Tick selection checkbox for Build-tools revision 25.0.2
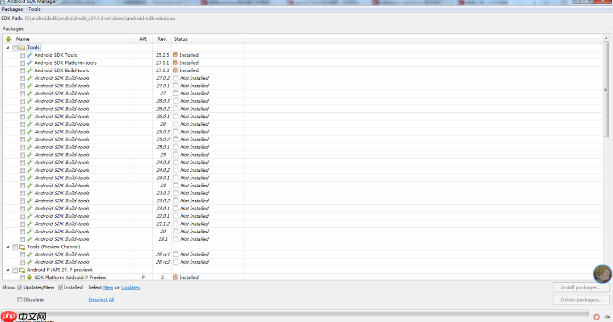The height and width of the screenshot is (322, 613). 22,139
